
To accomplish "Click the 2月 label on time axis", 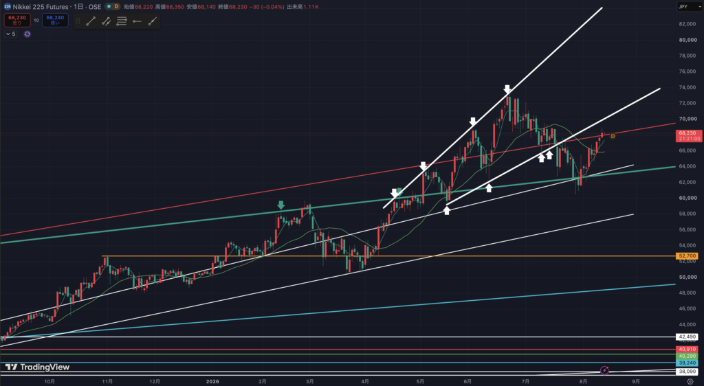I will [263, 381].
